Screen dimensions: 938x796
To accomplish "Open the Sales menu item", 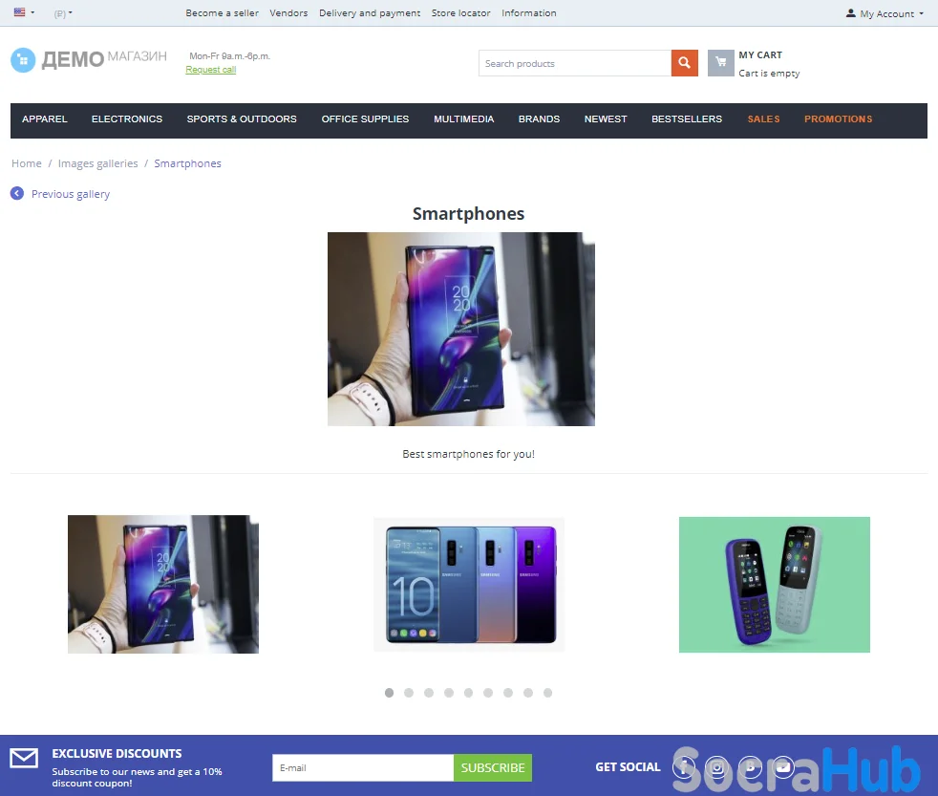I will tap(763, 119).
